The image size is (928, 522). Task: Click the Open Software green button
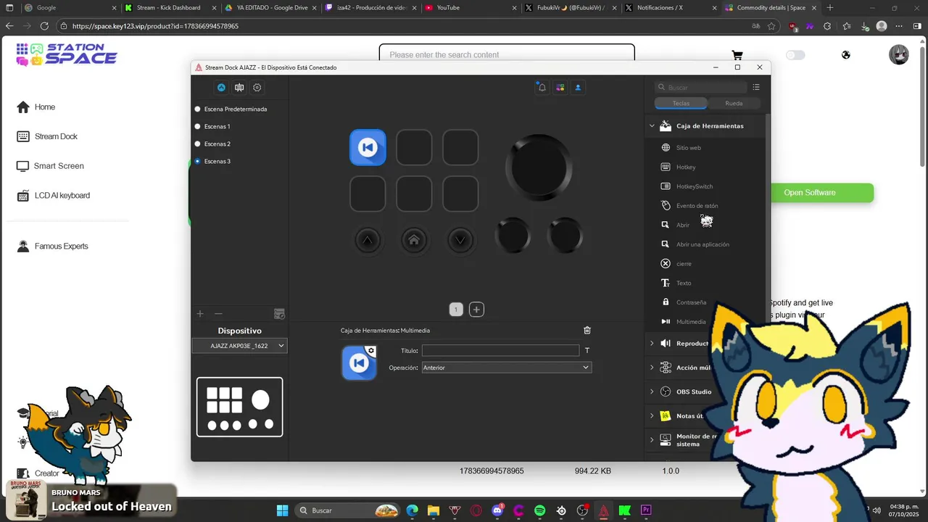tap(810, 193)
